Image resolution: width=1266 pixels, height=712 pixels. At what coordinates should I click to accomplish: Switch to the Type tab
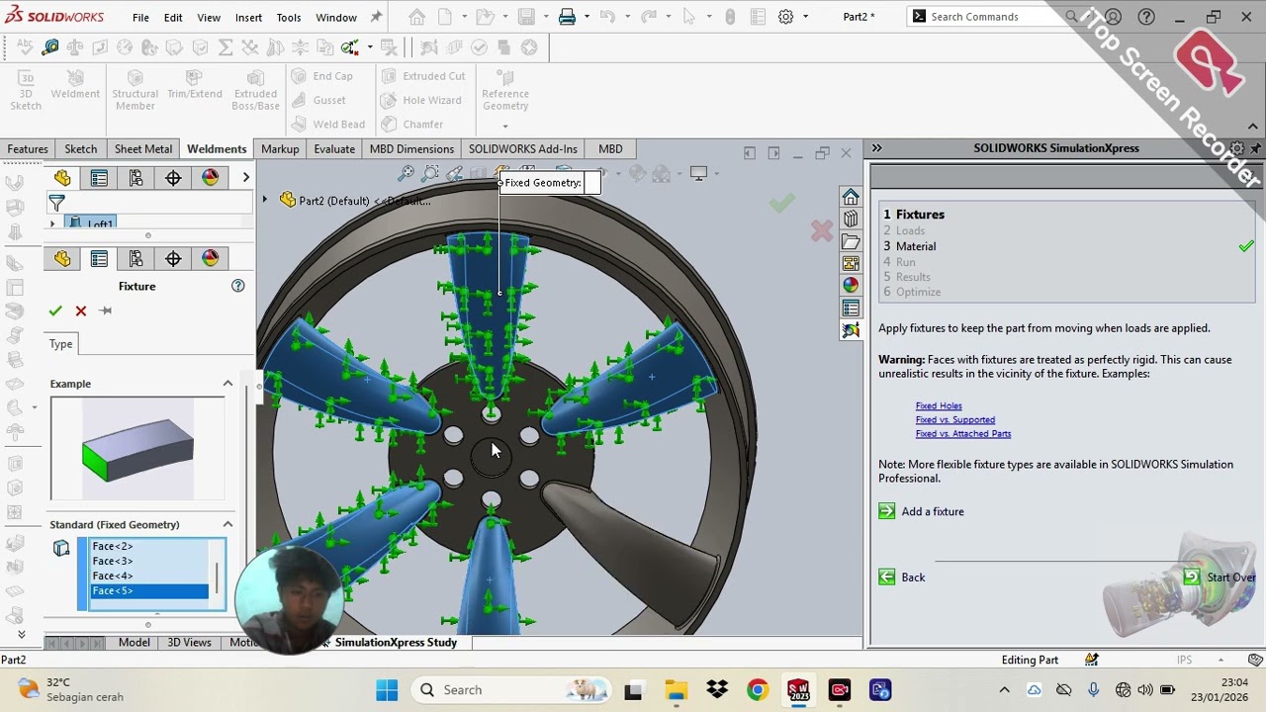(61, 344)
